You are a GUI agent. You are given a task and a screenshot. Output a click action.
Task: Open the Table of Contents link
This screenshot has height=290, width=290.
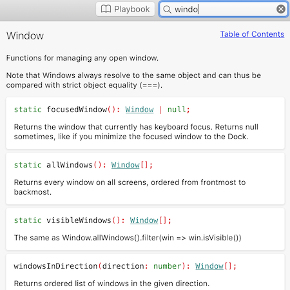252,34
